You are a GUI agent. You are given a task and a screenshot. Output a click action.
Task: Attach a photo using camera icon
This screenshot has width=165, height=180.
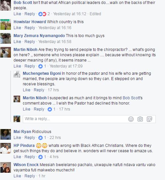click(140, 119)
